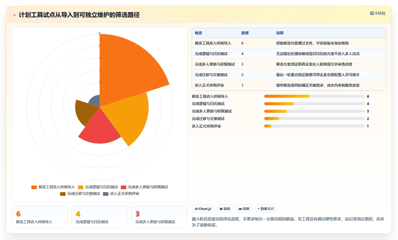The height and width of the screenshot is (240, 398).
Task: Click description 最终候选需同时满足关键需求、成本约束和服务条款
Action: pyautogui.click(x=318, y=85)
